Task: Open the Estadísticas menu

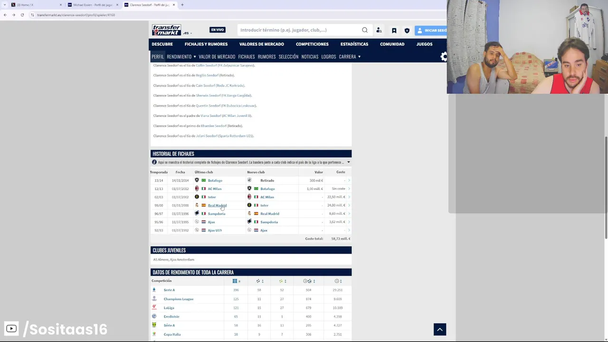Action: [x=354, y=44]
